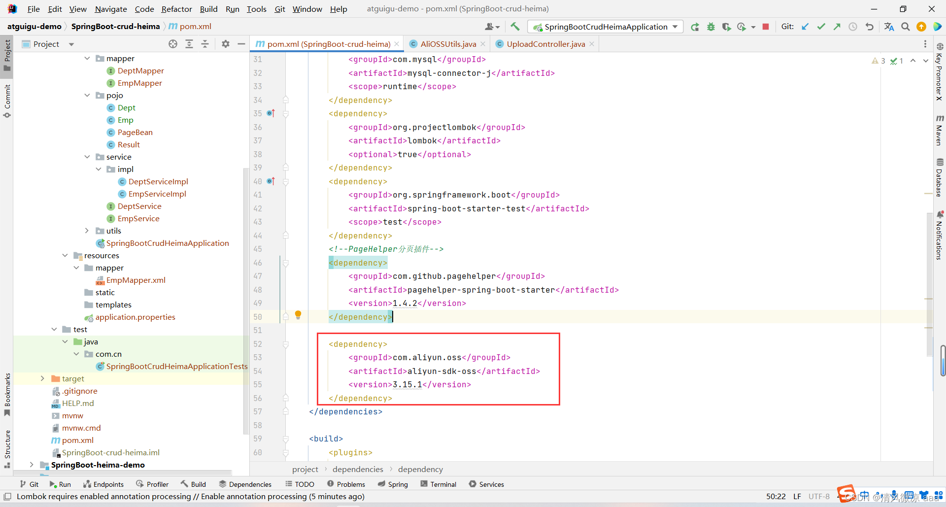The width and height of the screenshot is (946, 507).
Task: Click gutter marker on line 35
Action: tap(270, 113)
